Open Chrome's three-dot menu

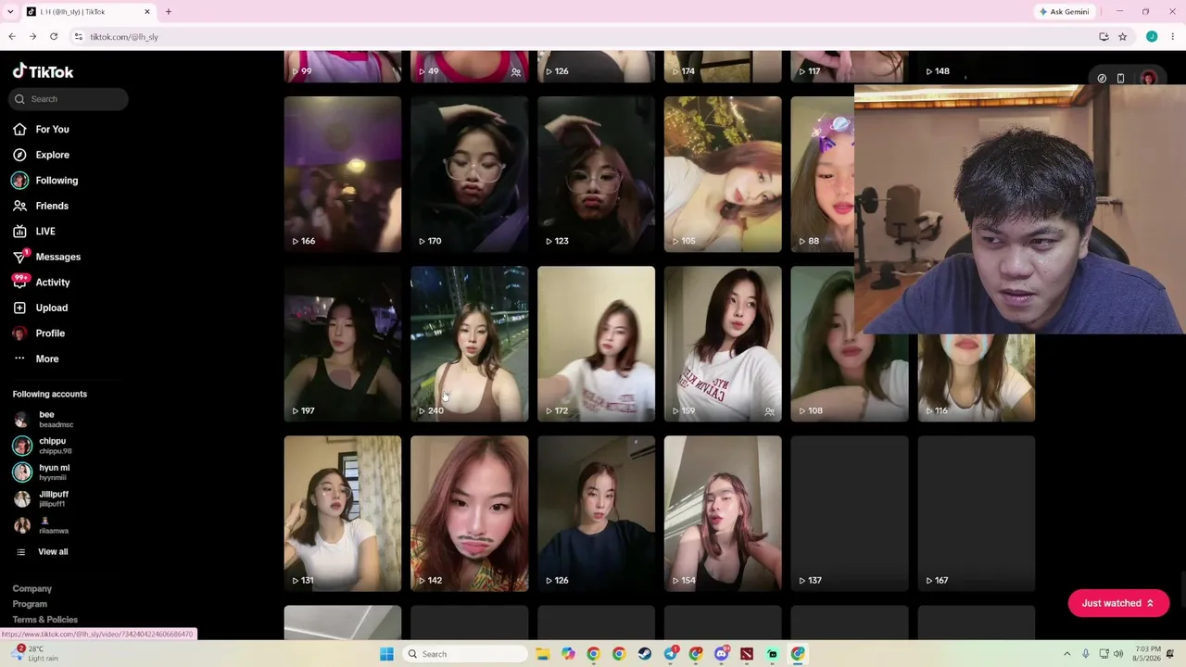point(1172,37)
